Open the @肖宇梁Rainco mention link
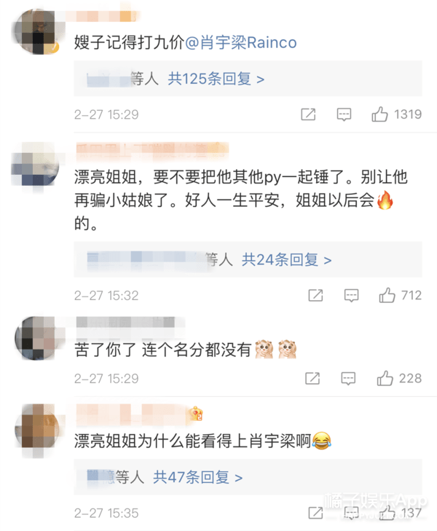This screenshot has width=437, height=531. point(240,43)
